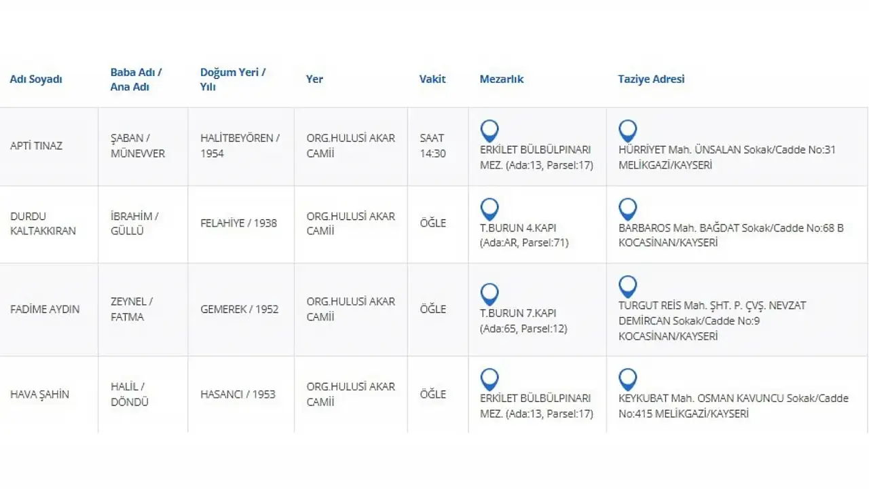Select the DURDU KALTAKKIRAN name cell

click(43, 223)
